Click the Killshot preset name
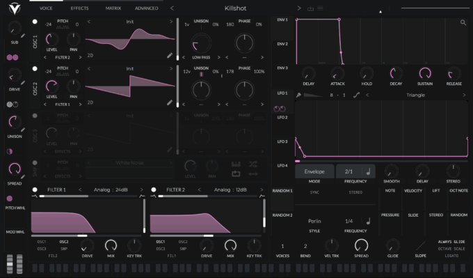 coord(235,8)
